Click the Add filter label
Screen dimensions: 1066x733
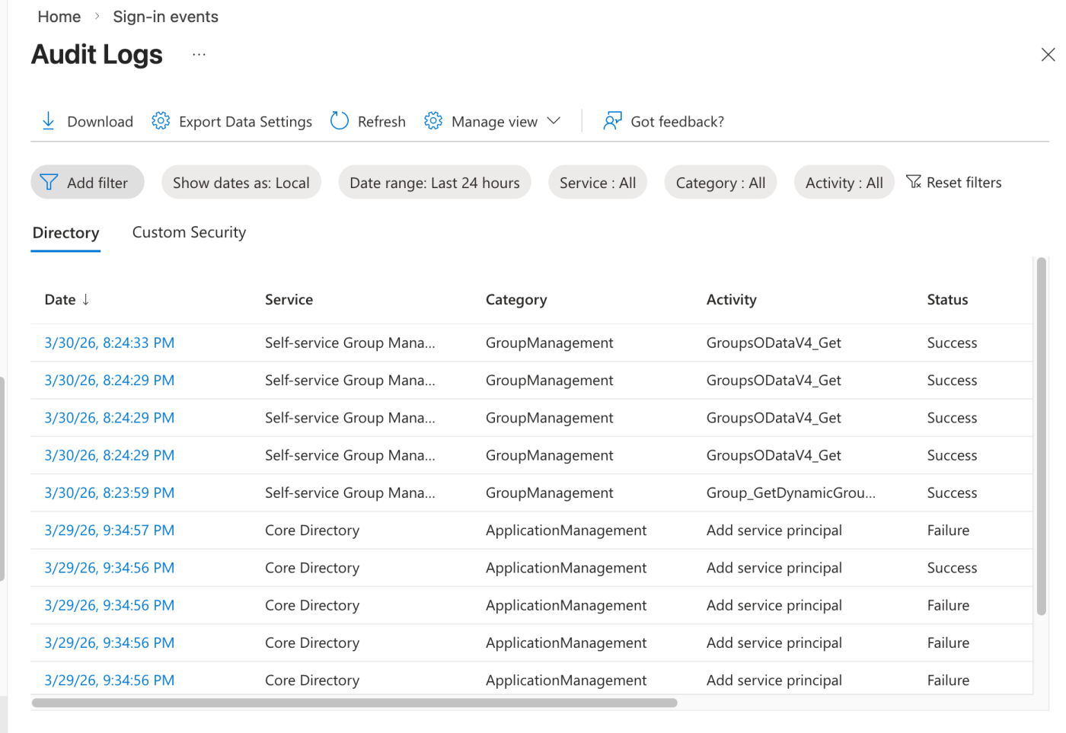click(97, 183)
